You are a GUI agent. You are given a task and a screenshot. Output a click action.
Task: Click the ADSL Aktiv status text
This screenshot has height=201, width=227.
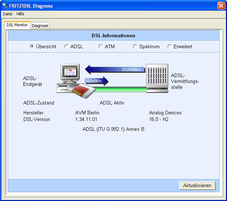112,103
